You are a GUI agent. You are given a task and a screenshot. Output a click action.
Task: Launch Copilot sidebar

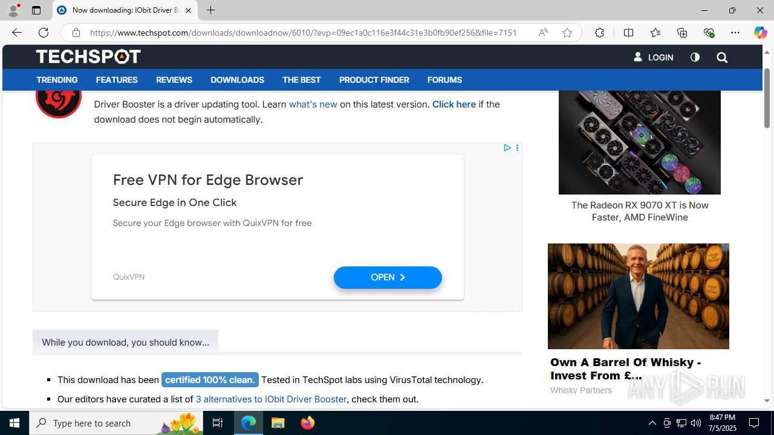tap(760, 33)
